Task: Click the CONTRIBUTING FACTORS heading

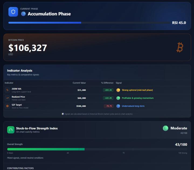Action: click(20, 168)
